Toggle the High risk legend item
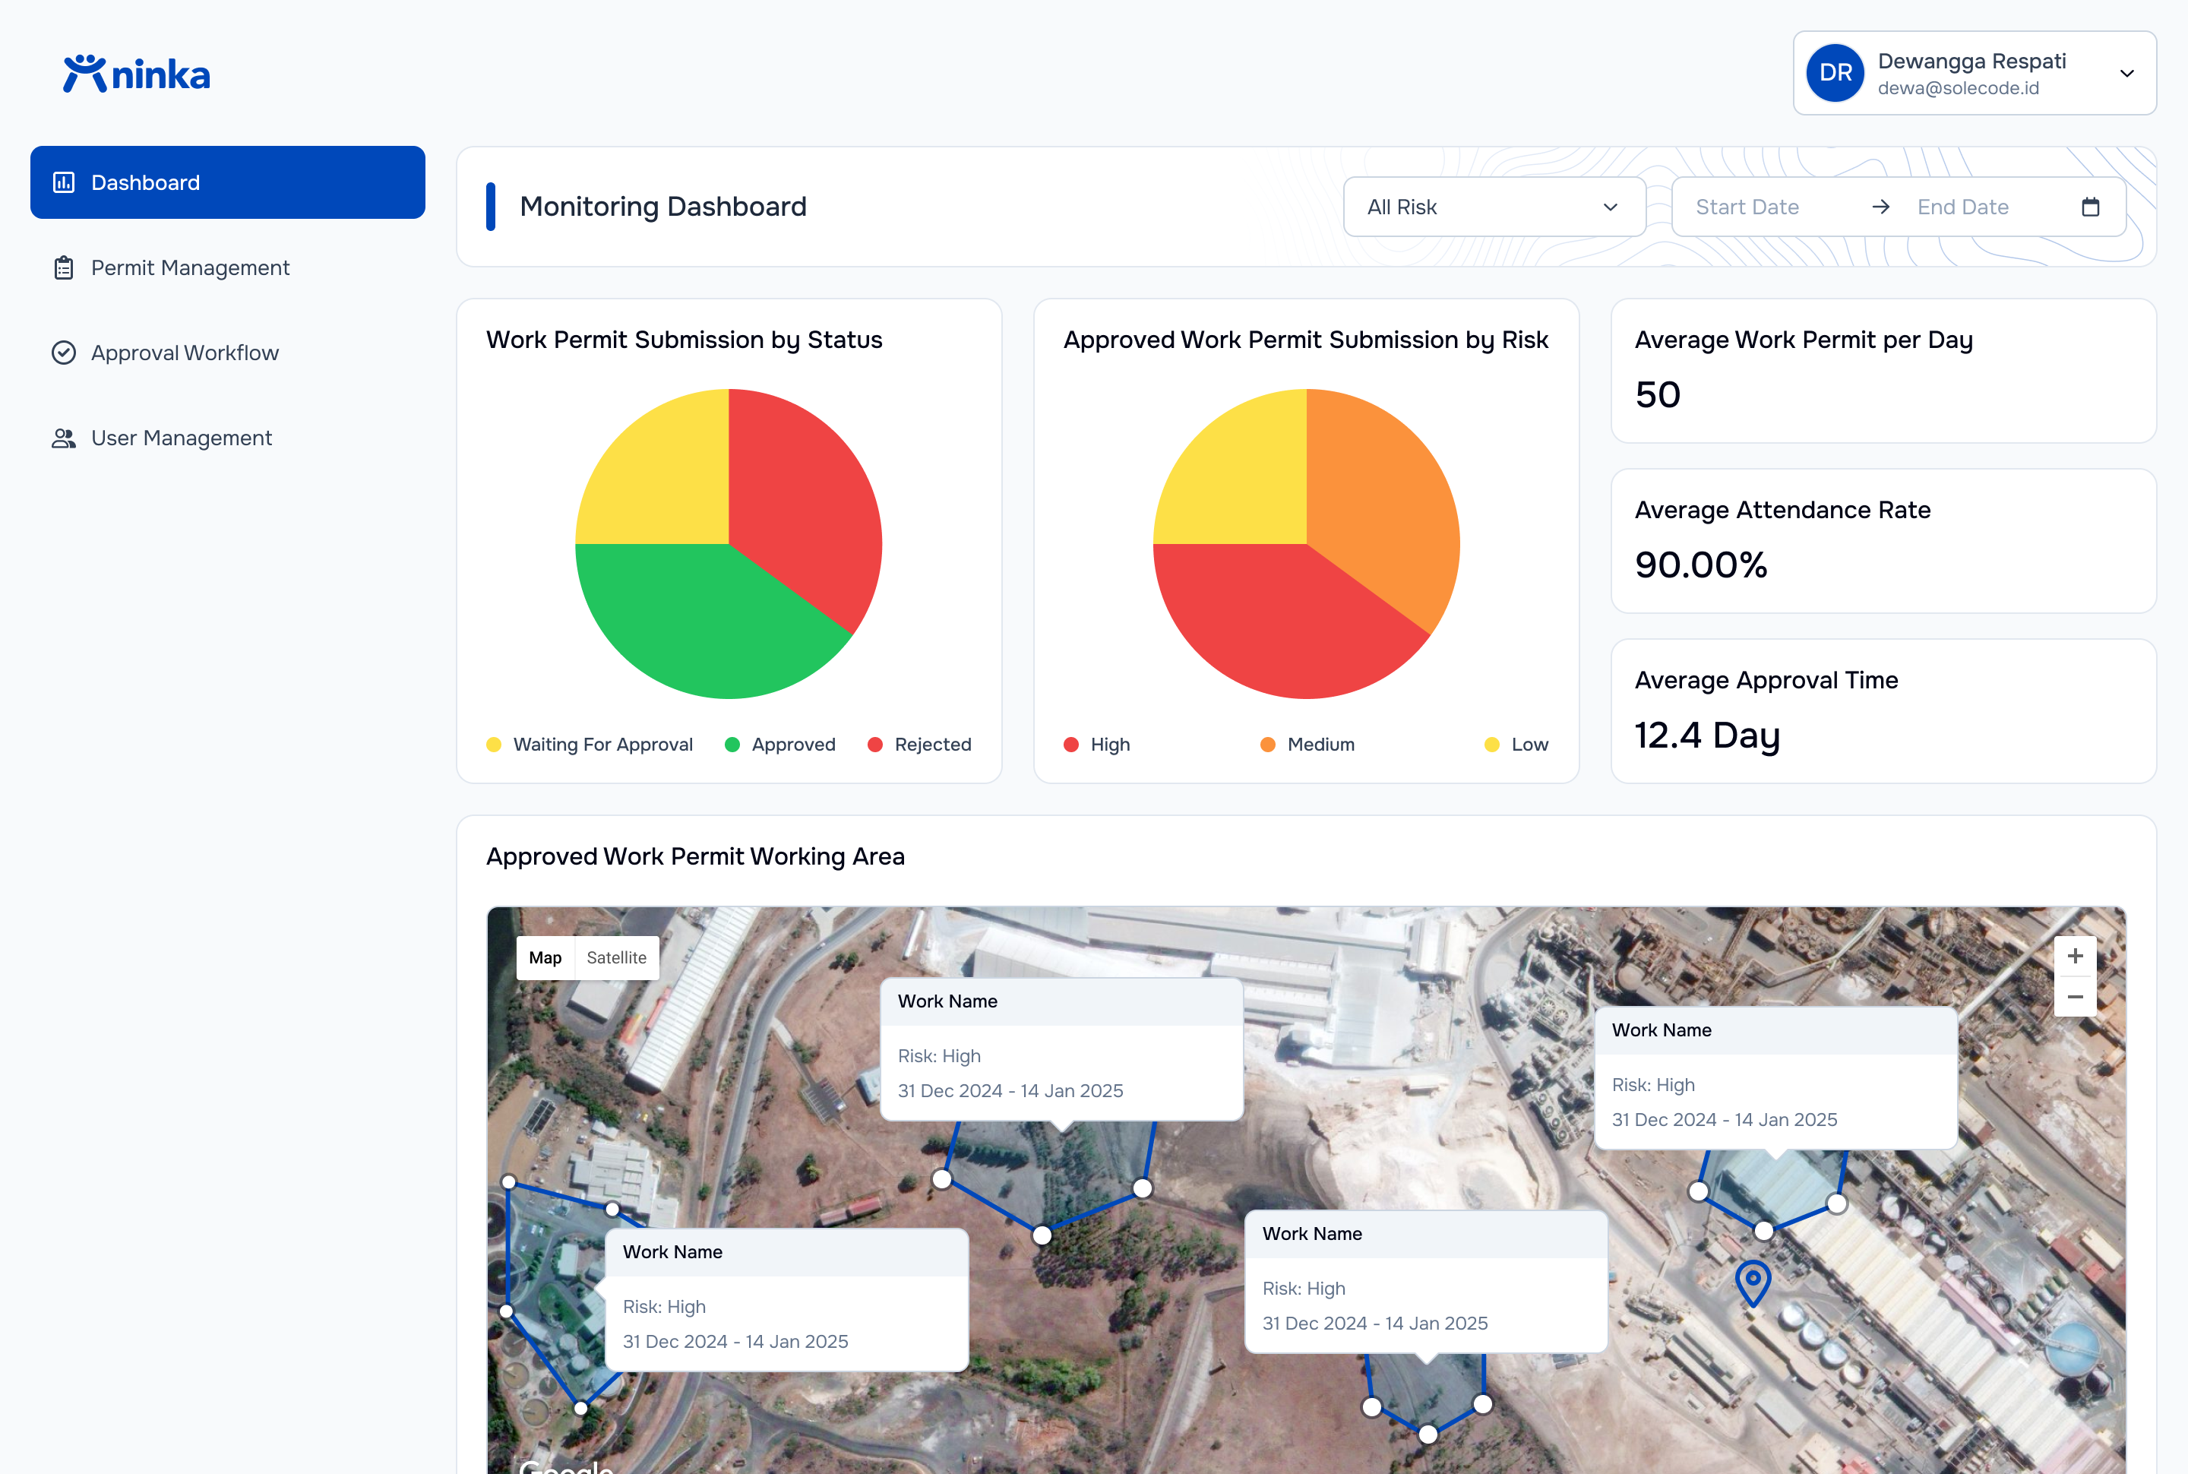2188x1474 pixels. [1097, 745]
